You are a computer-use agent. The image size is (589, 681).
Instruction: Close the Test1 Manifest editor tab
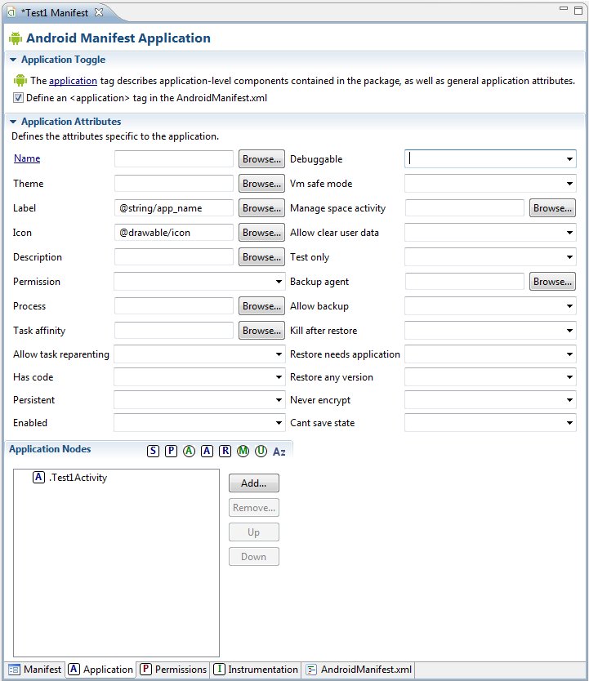(x=99, y=12)
